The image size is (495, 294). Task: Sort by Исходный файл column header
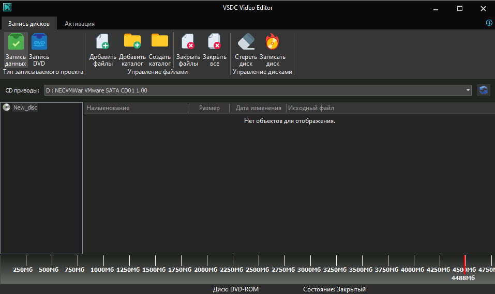coord(311,108)
